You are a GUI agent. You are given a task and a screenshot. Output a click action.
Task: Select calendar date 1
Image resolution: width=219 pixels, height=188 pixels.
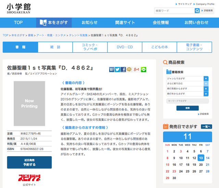167,151
